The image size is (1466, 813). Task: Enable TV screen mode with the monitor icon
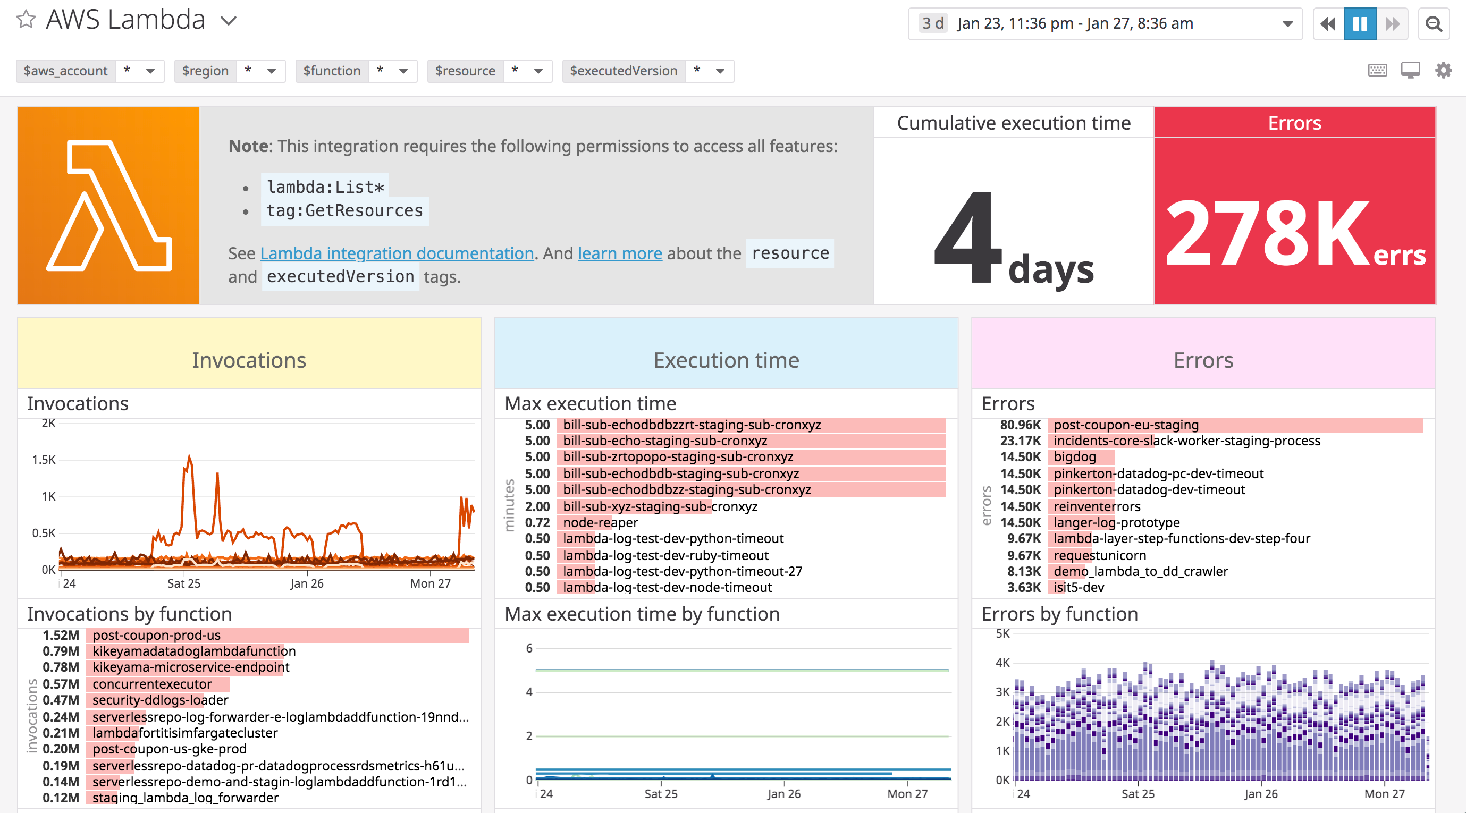[x=1410, y=70]
